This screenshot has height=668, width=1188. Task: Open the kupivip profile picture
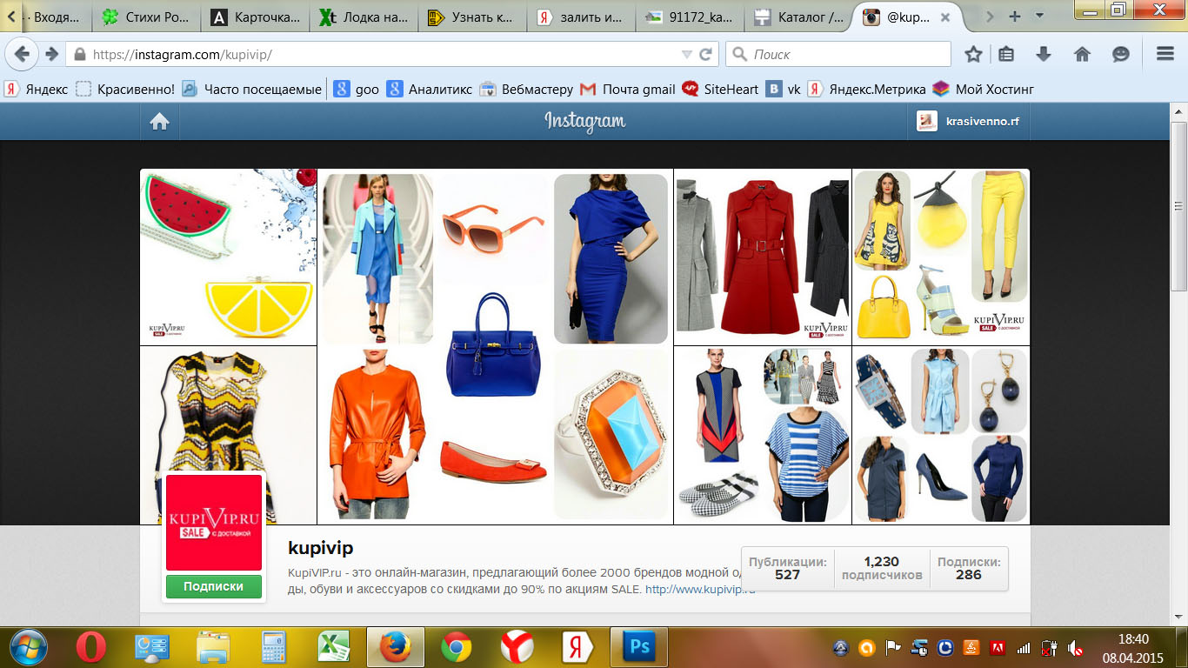pos(214,523)
